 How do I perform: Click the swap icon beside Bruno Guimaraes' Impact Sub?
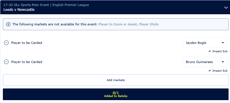[210, 71]
